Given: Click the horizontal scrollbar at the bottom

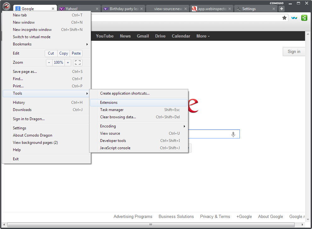Looking at the screenshot, I should tap(150, 225).
